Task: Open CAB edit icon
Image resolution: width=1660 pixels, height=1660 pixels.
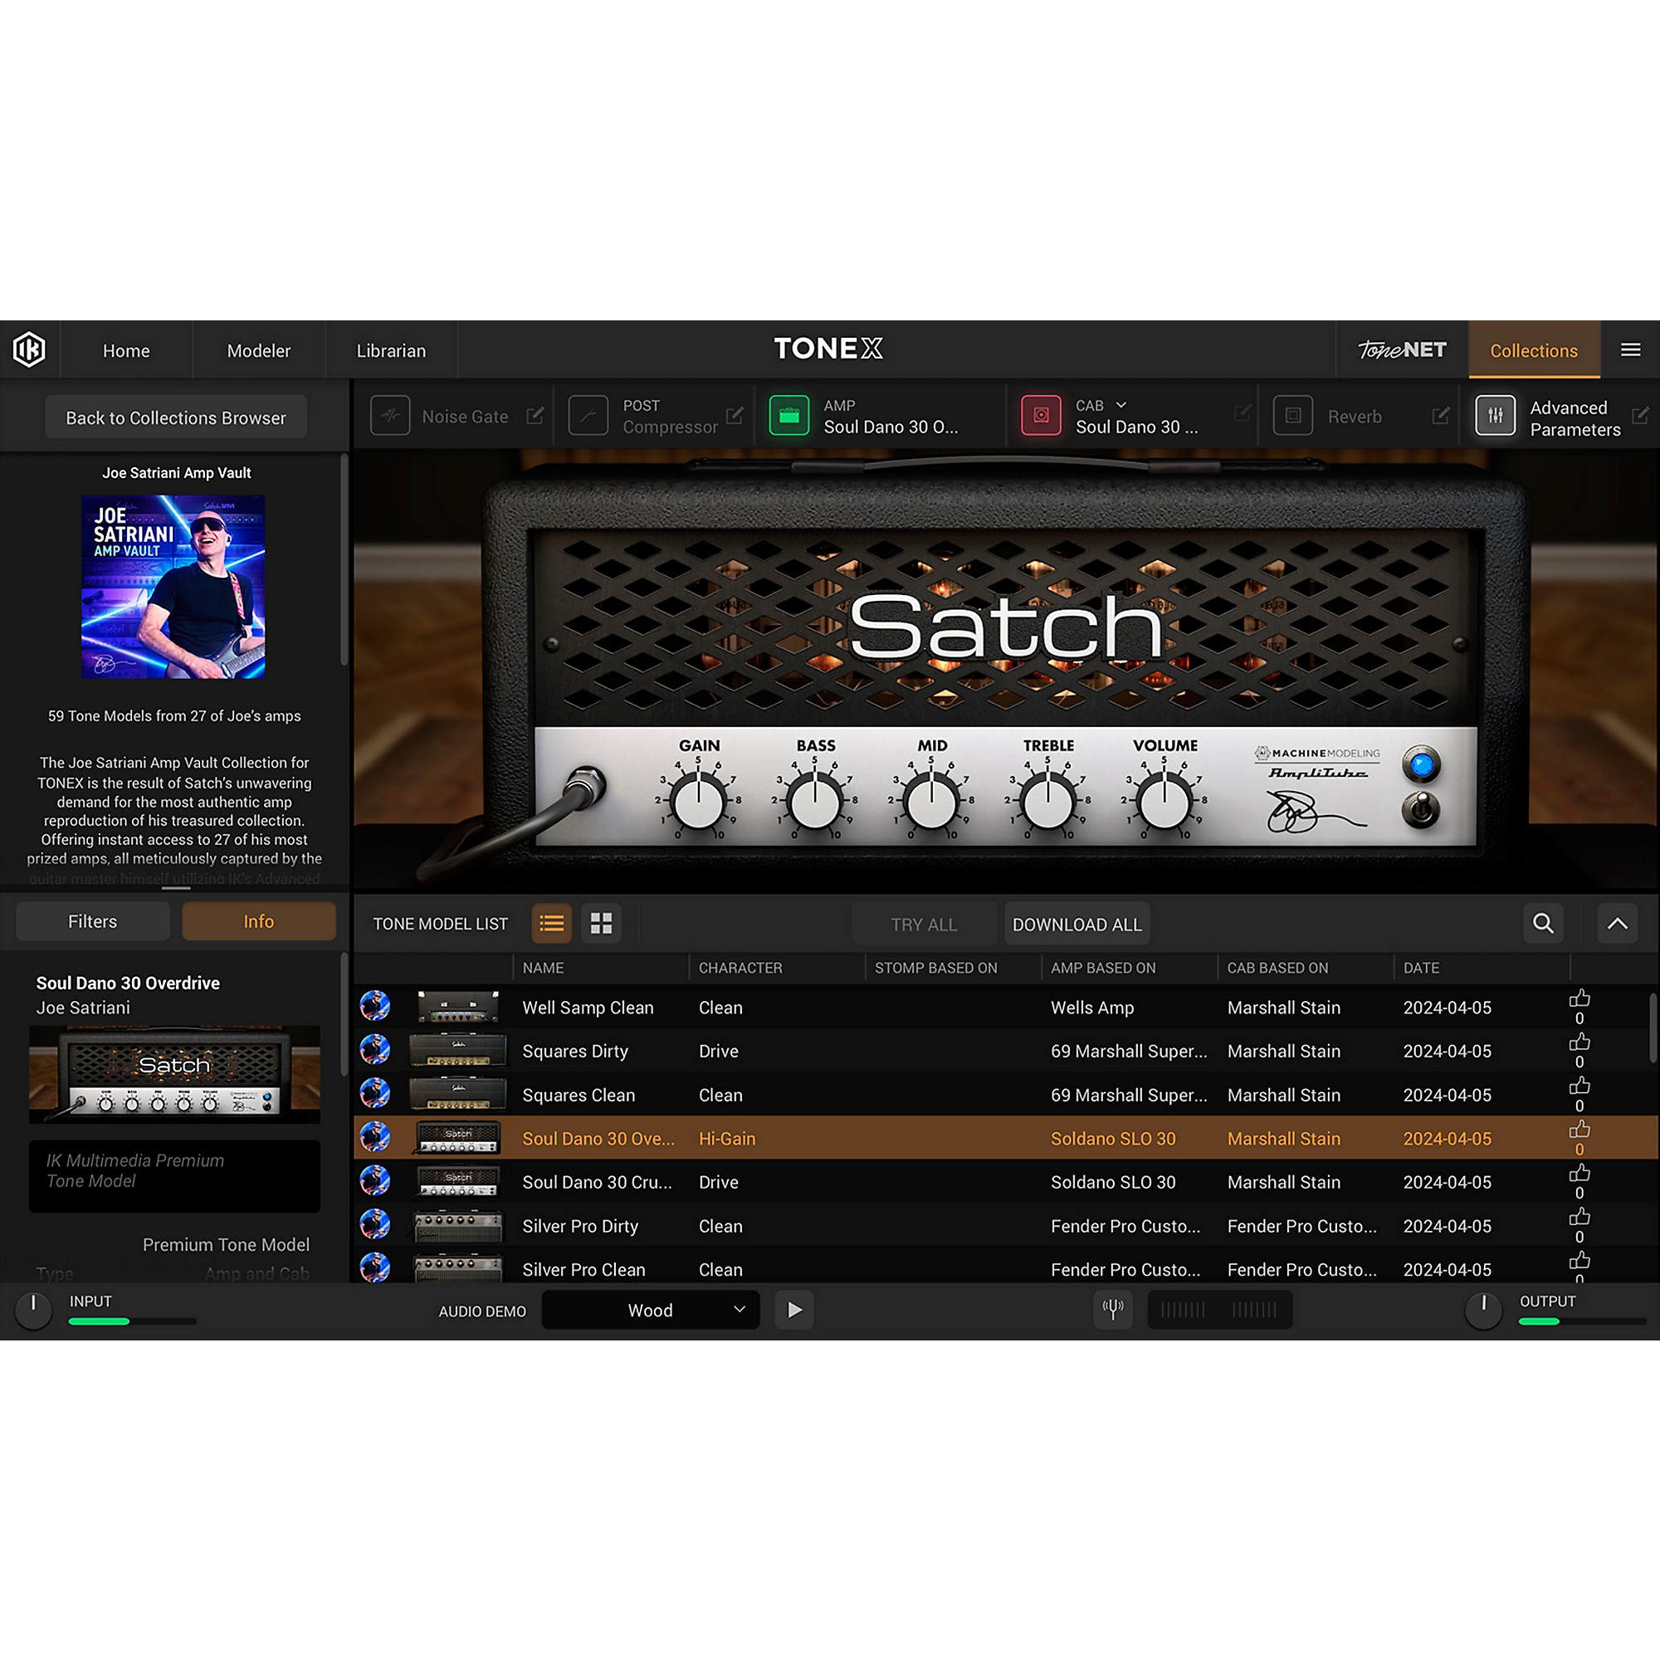Action: click(1243, 413)
